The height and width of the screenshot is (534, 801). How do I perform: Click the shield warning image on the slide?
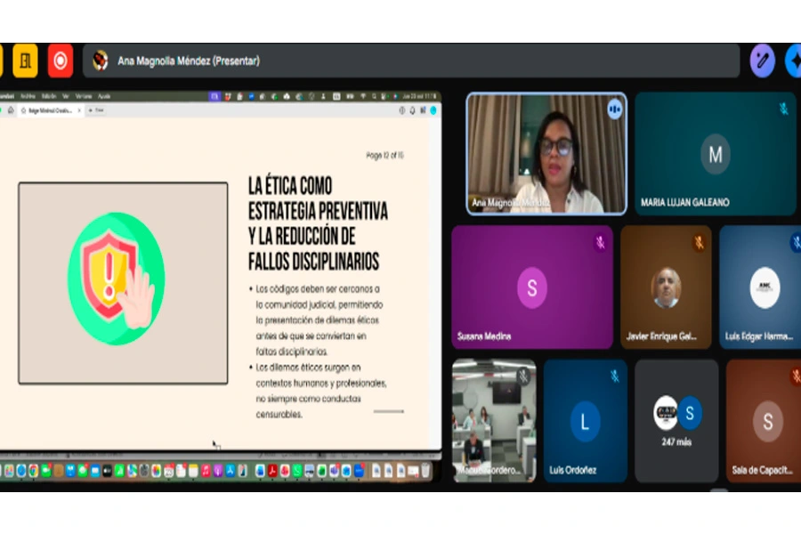[116, 279]
